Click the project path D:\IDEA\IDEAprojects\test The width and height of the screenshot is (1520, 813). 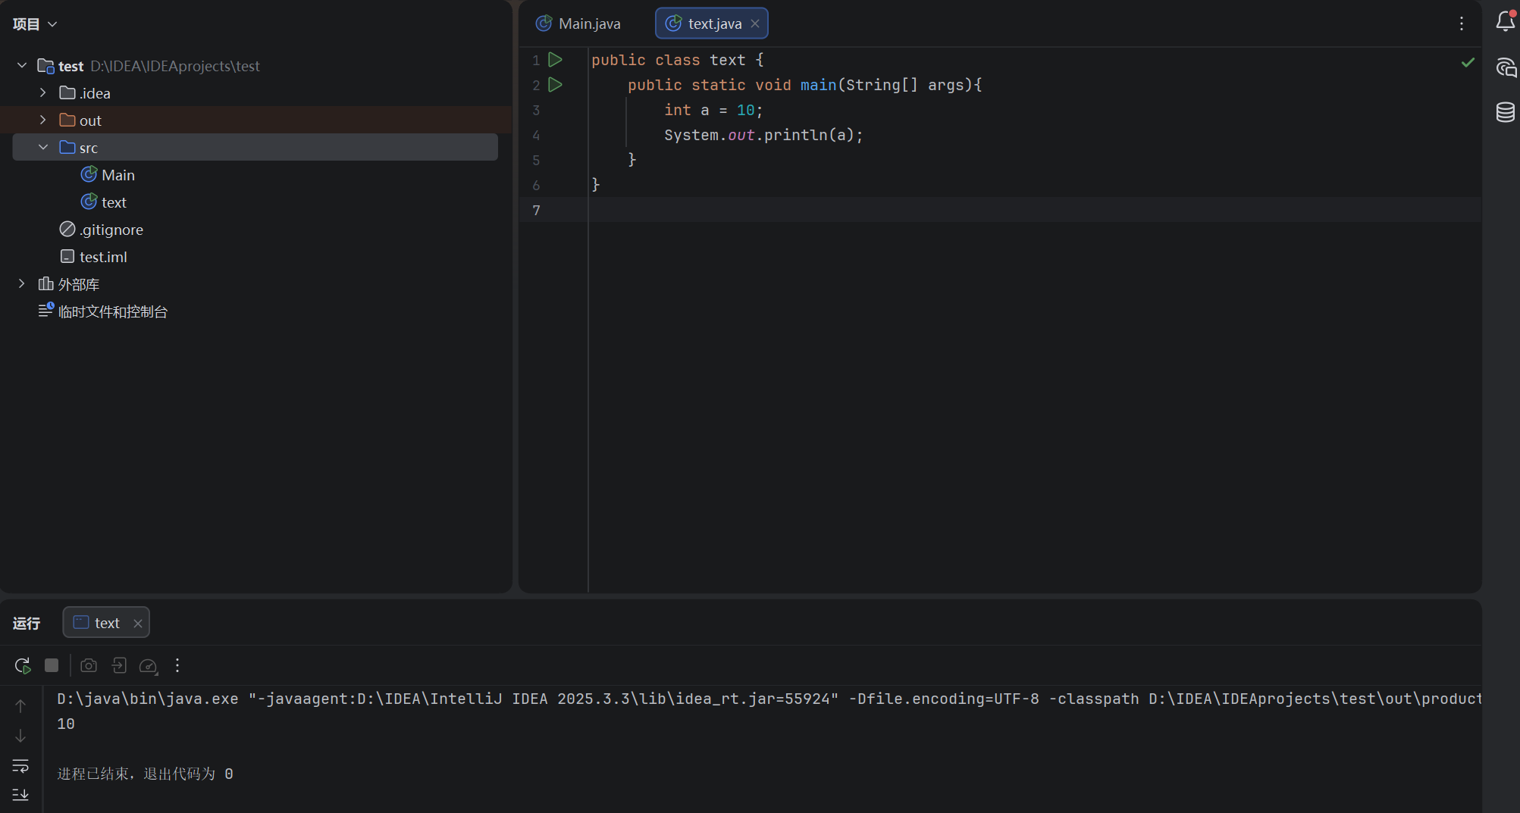(x=175, y=66)
